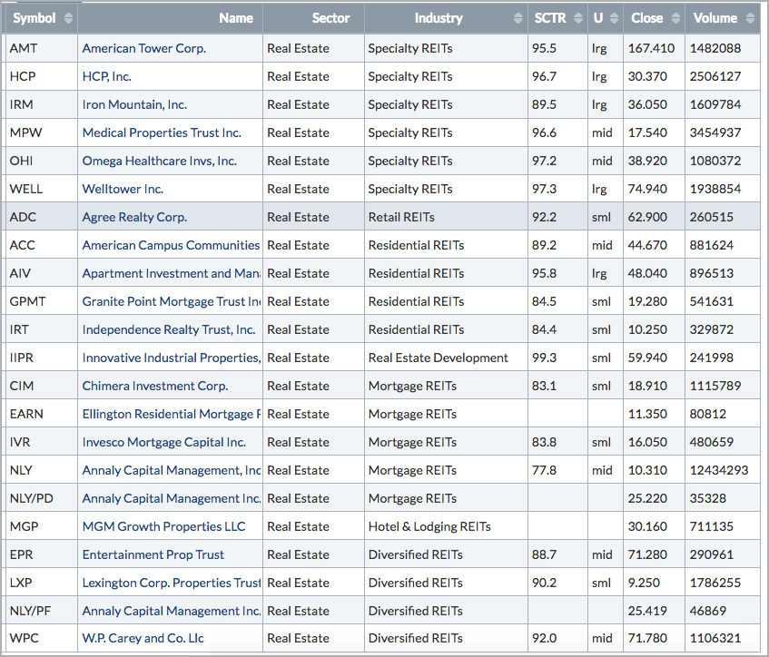Screen dimensions: 769x657
Task: Click the sort arrows in Symbol header
Action: 67,18
